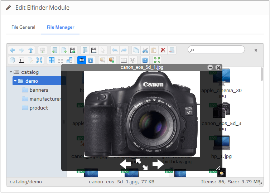
Task: Expand the preview to fullscreen
Action: (142, 164)
